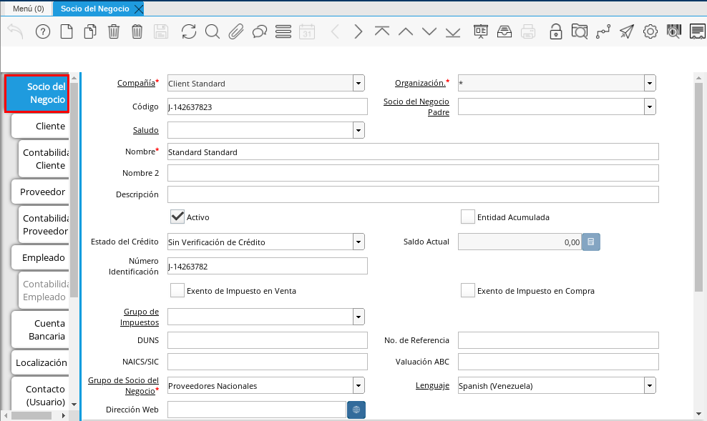Open the Chat bubbles icon
This screenshot has width=707, height=421.
click(x=260, y=31)
